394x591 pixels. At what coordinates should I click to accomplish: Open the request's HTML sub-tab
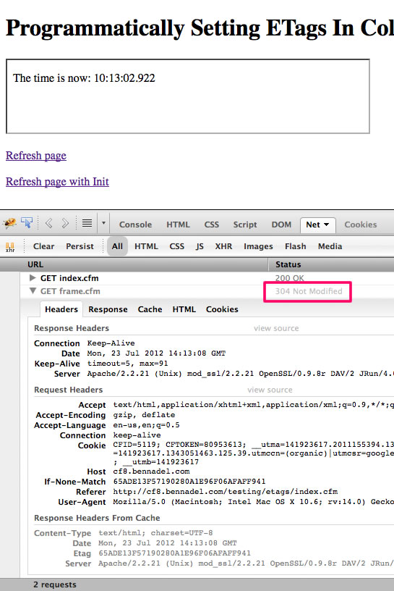tap(184, 309)
